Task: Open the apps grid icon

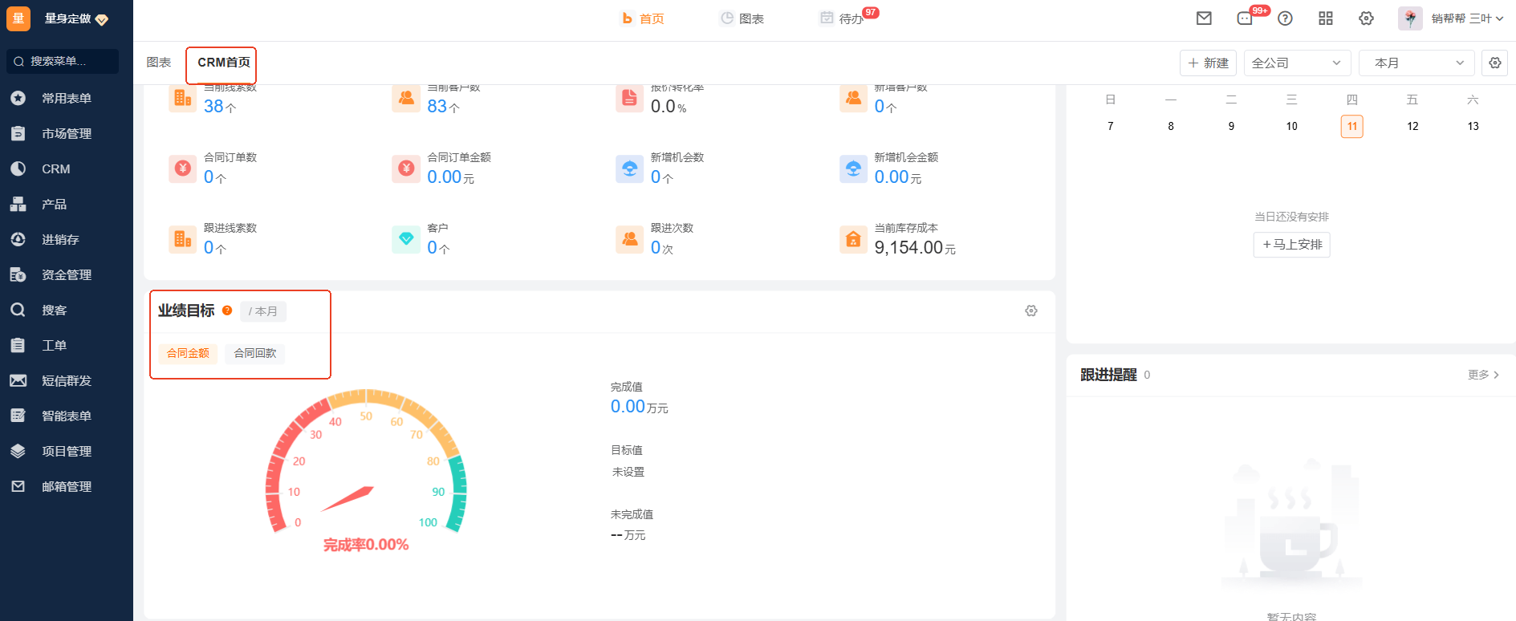Action: point(1326,18)
